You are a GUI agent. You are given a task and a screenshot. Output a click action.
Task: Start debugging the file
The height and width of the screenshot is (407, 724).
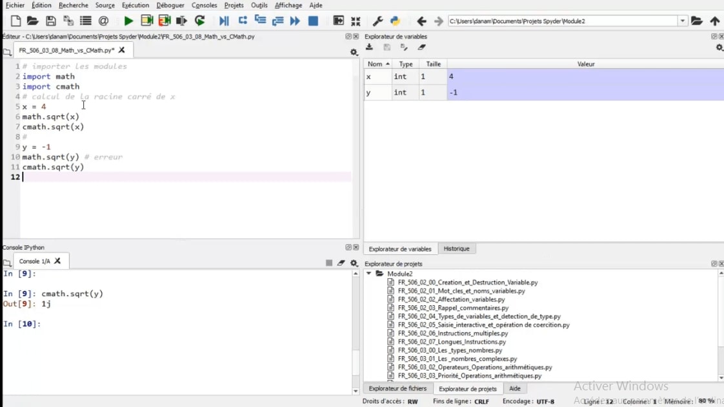click(x=224, y=21)
